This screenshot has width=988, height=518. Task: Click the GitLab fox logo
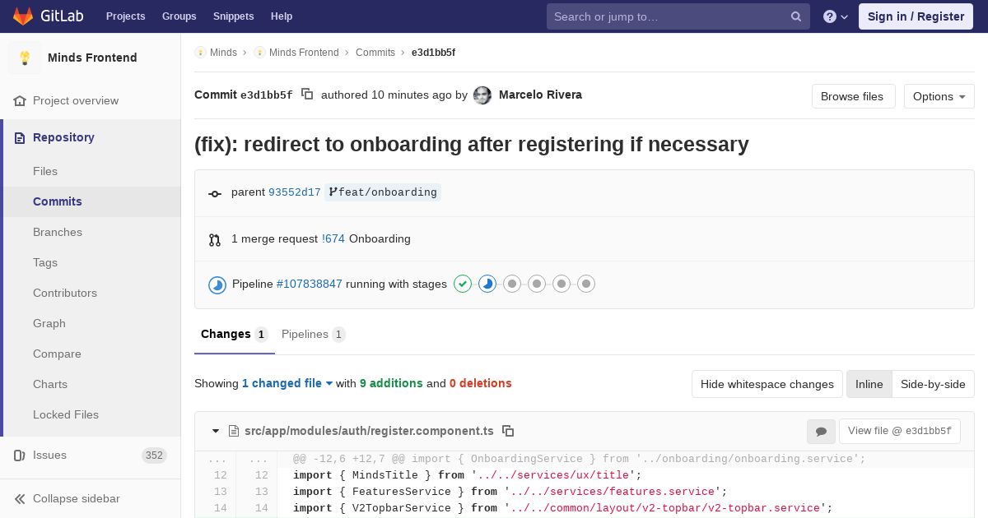pyautogui.click(x=22, y=16)
